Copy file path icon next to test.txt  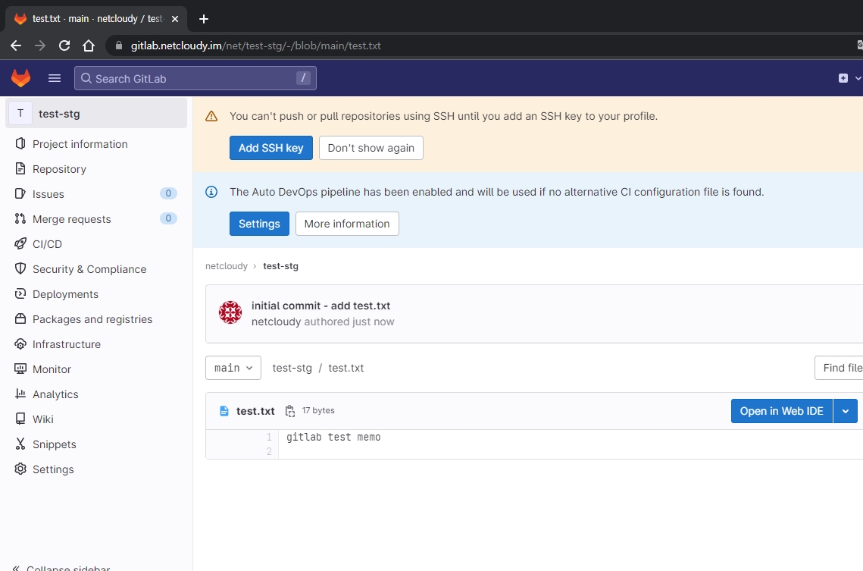click(290, 411)
